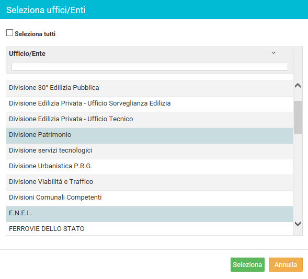The width and height of the screenshot is (308, 279).
Task: Click the green Seleziona button
Action: click(247, 265)
